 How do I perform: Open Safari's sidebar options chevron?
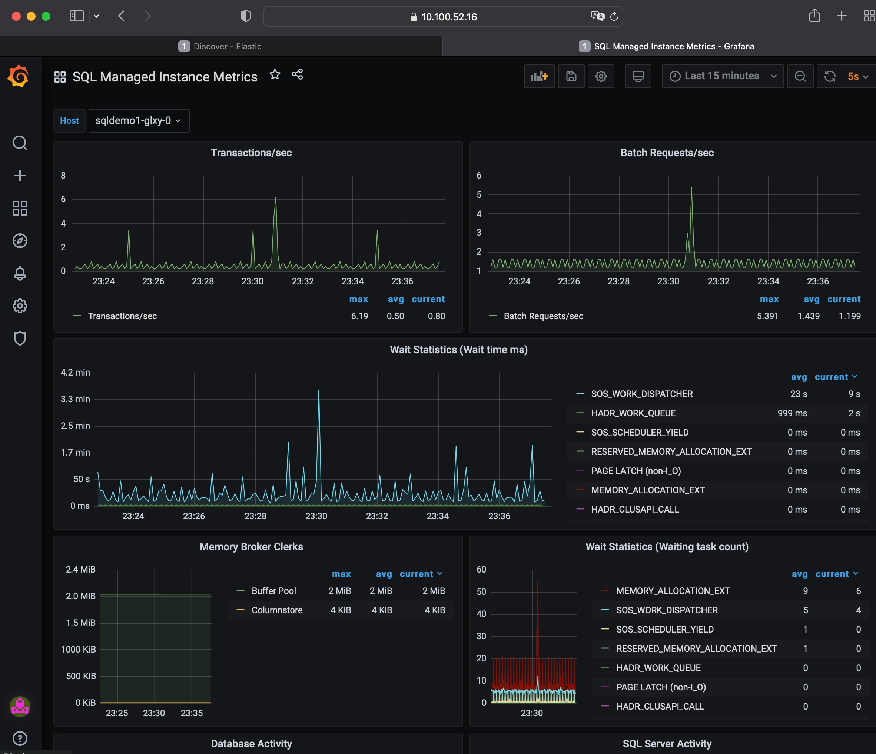tap(96, 16)
